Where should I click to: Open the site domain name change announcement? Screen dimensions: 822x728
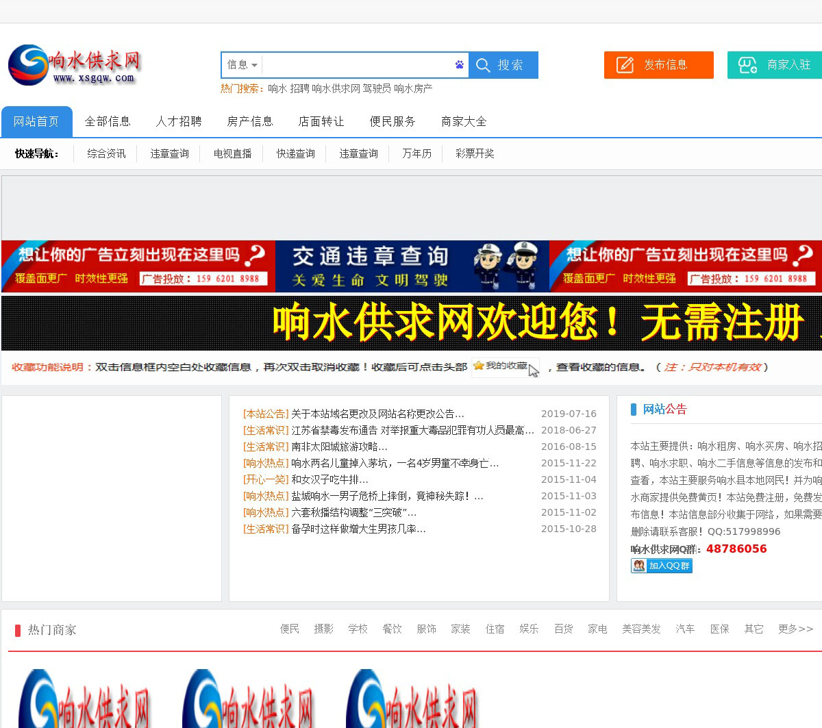377,414
